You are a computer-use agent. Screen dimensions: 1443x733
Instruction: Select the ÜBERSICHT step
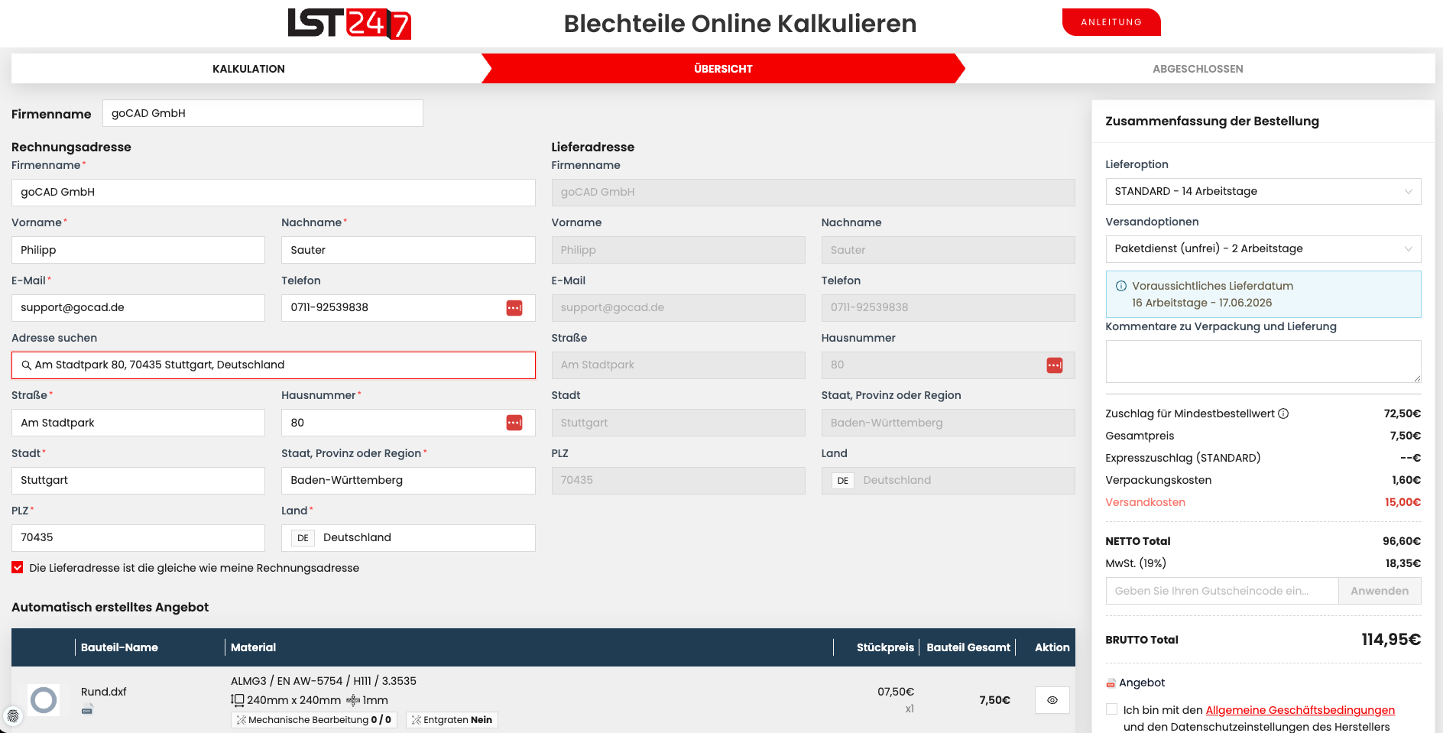click(723, 69)
